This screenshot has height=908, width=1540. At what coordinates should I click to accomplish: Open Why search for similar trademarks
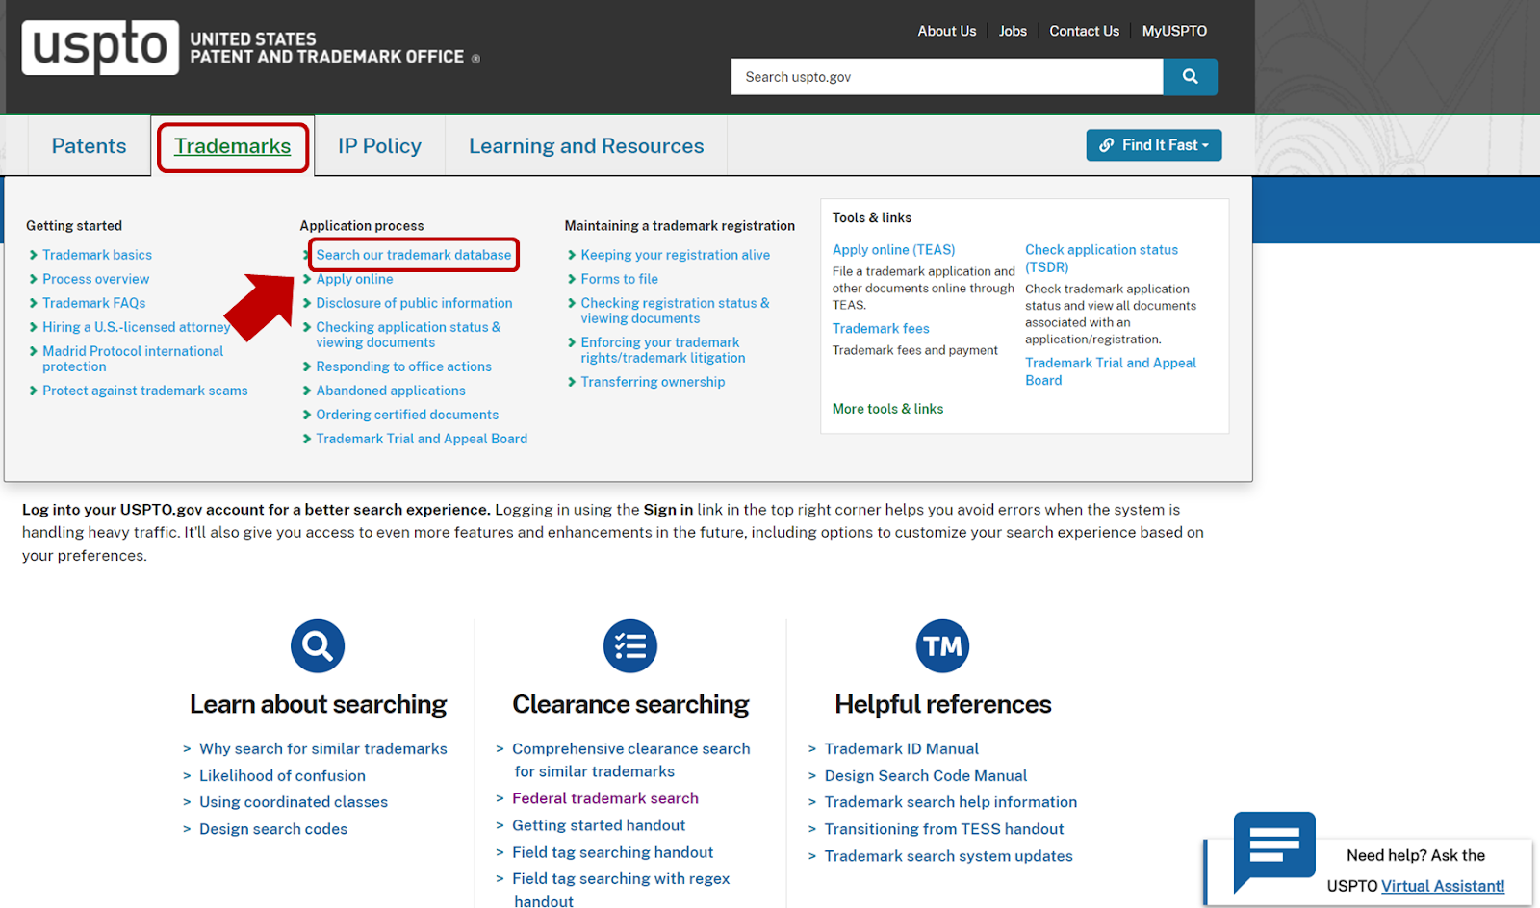click(x=322, y=748)
